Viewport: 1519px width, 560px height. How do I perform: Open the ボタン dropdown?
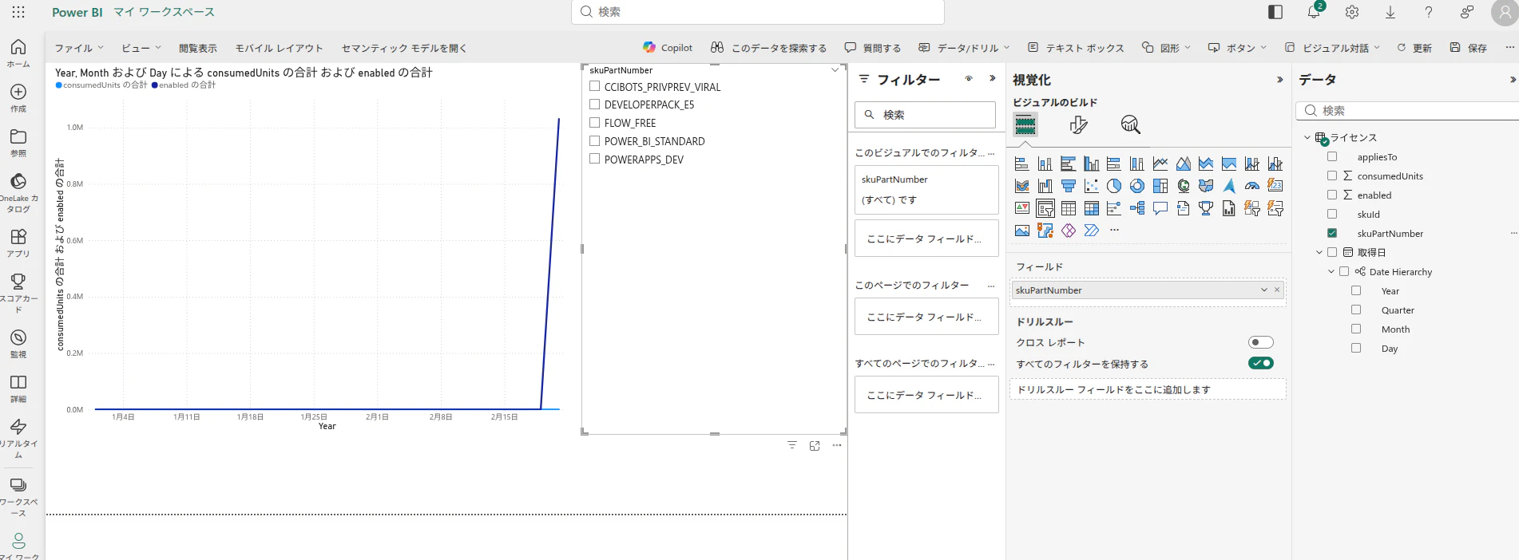1237,48
